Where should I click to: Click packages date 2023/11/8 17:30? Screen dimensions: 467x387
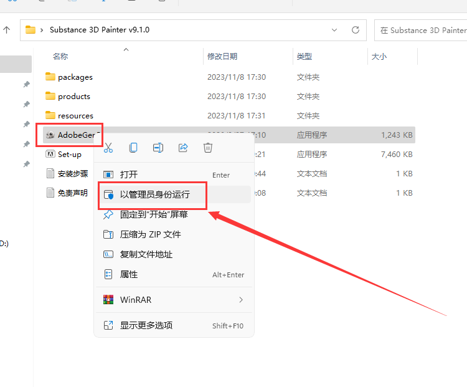237,77
